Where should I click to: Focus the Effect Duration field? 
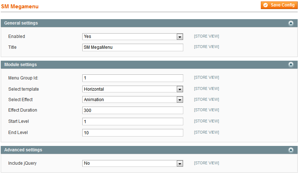(133, 111)
